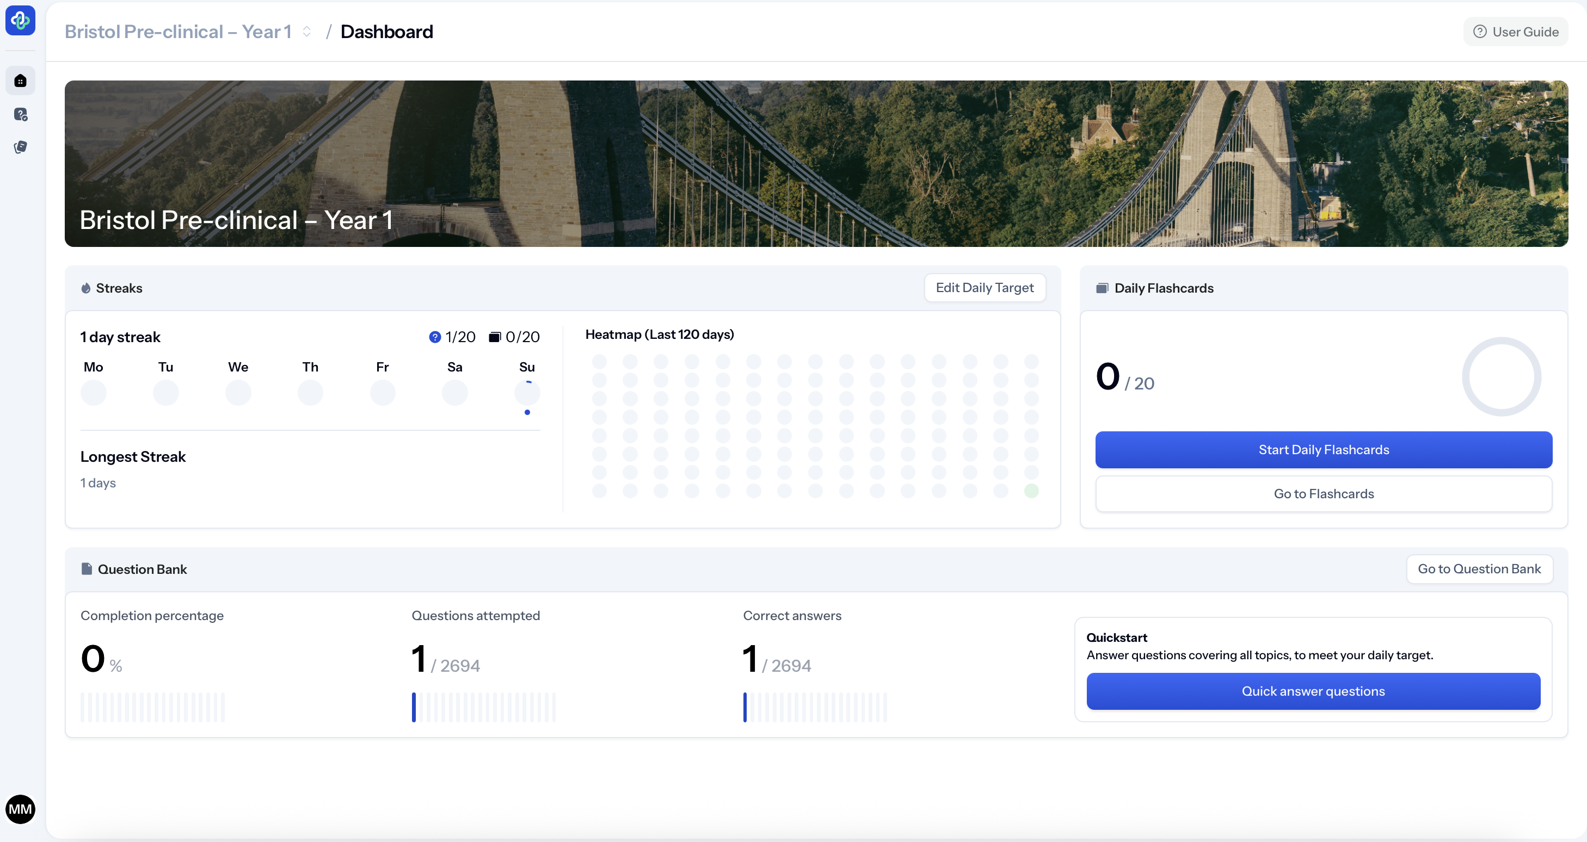Click the green heatmap dot

tap(1031, 491)
